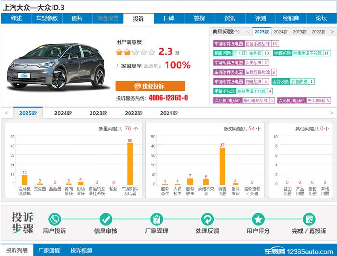Click the 发动机电动机 bar showing 12
This screenshot has width=337, height=256.
point(25,180)
